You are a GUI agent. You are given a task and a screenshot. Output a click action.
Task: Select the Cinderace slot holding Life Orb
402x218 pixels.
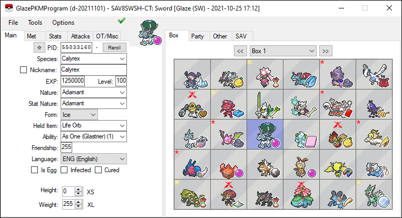coord(301,164)
